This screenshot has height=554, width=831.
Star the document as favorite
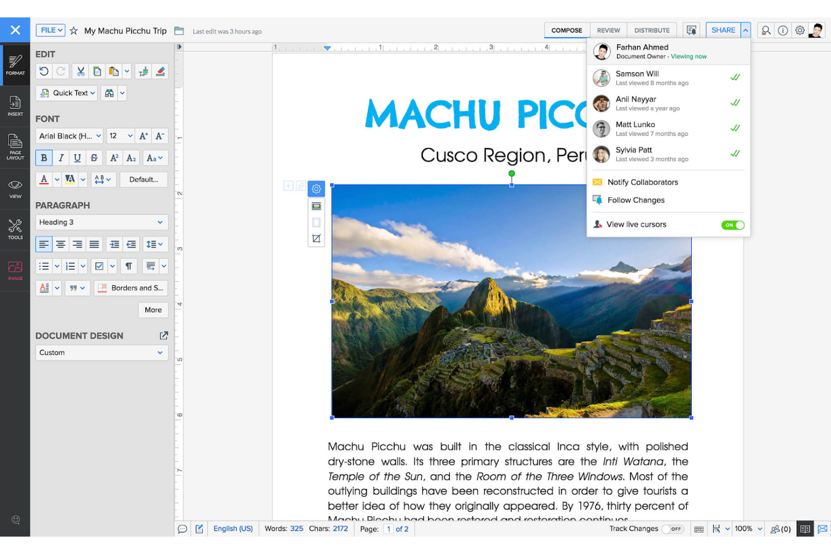click(74, 31)
